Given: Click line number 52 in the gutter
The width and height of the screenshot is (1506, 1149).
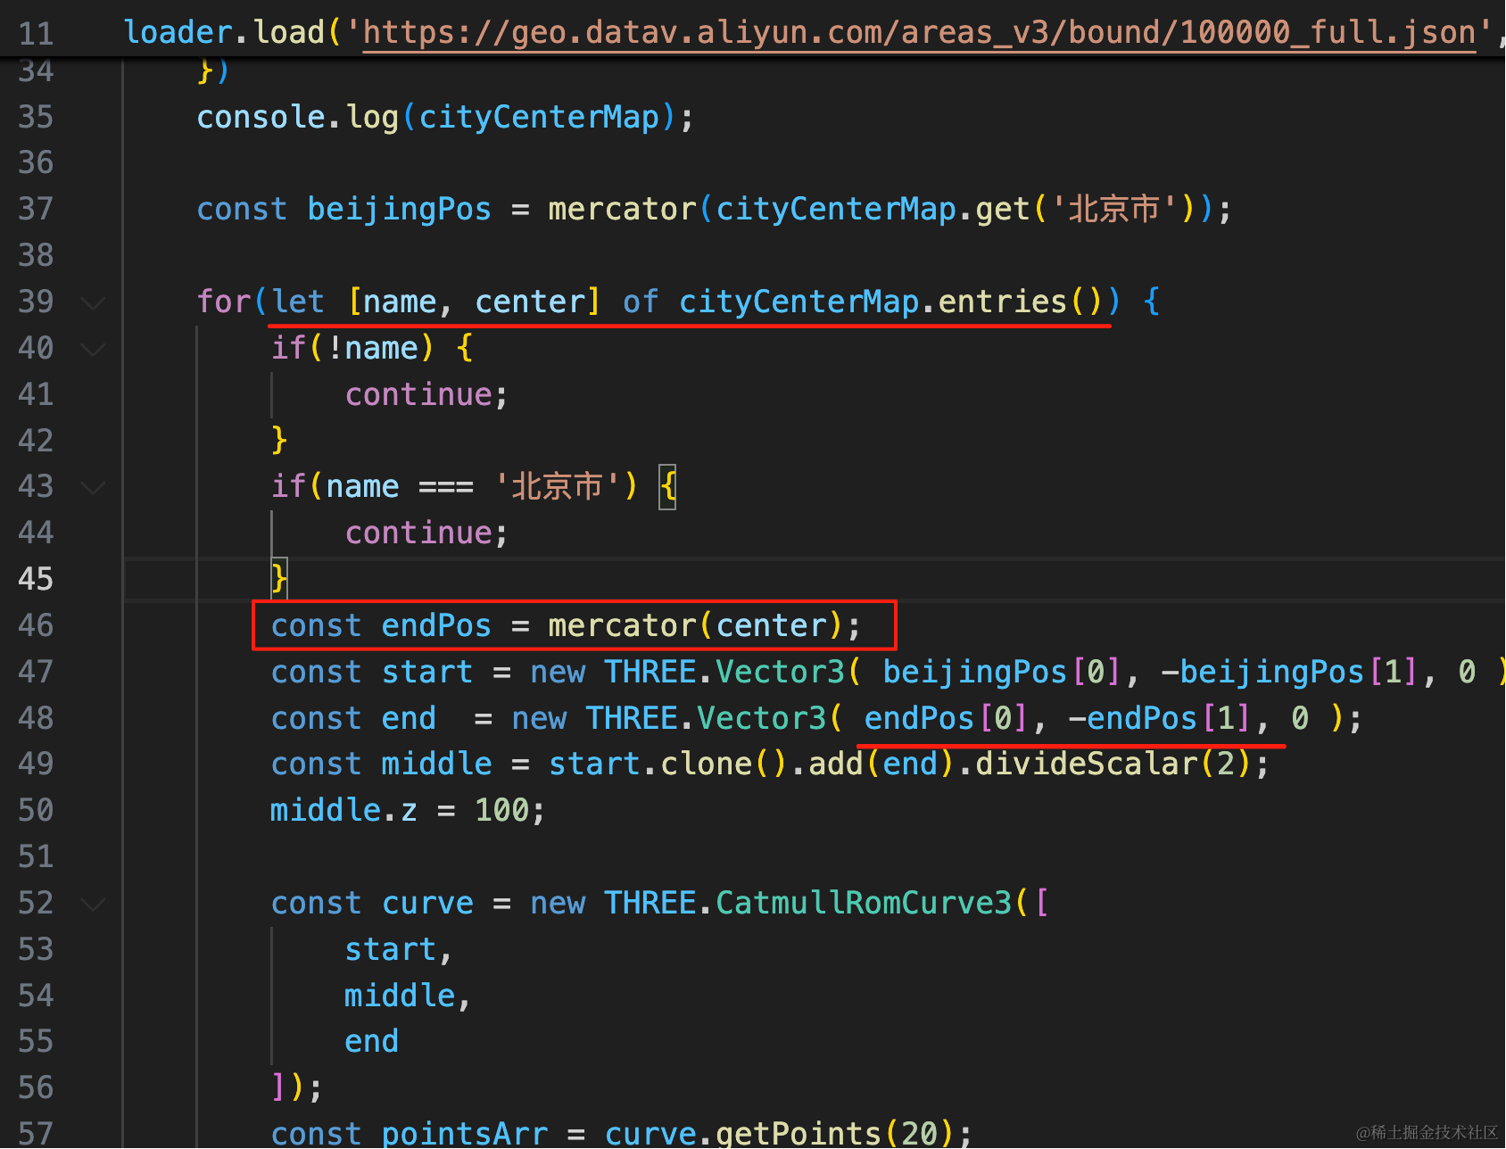Looking at the screenshot, I should pos(36,903).
